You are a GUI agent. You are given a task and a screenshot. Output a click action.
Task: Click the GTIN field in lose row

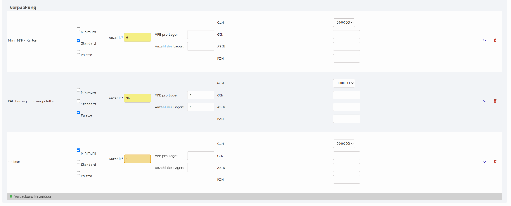pyautogui.click(x=347, y=156)
